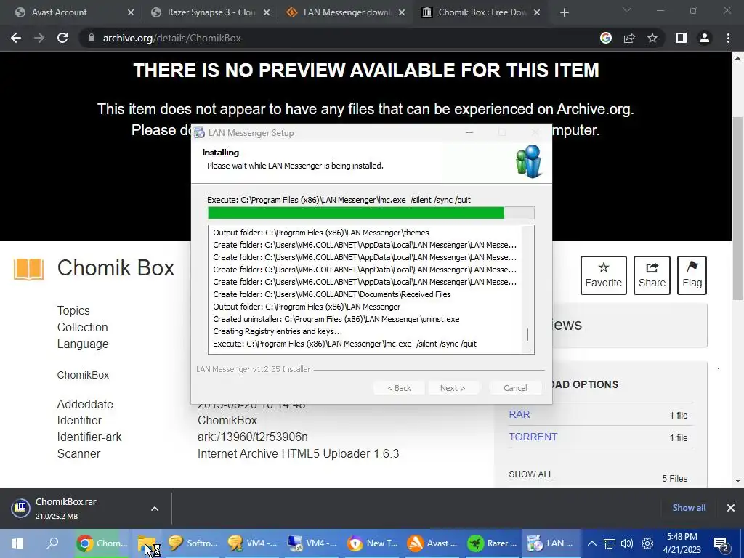
Task: Open the Google icon in address bar
Action: click(605, 38)
